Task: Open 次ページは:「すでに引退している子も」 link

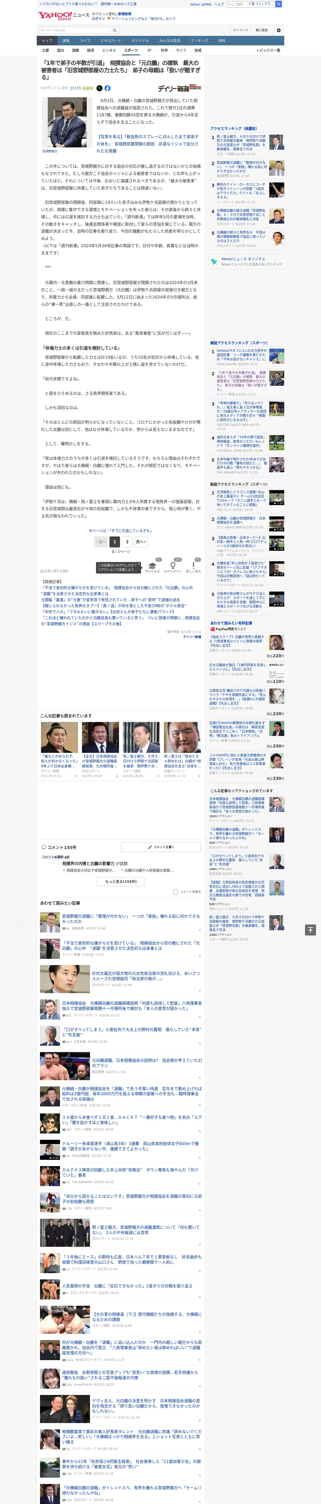Action: point(120,531)
